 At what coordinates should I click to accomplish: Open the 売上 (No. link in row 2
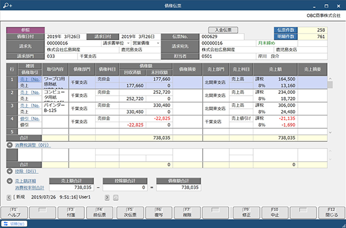click(30, 93)
